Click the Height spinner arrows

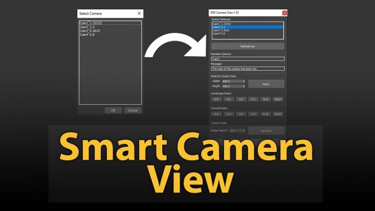(x=244, y=86)
